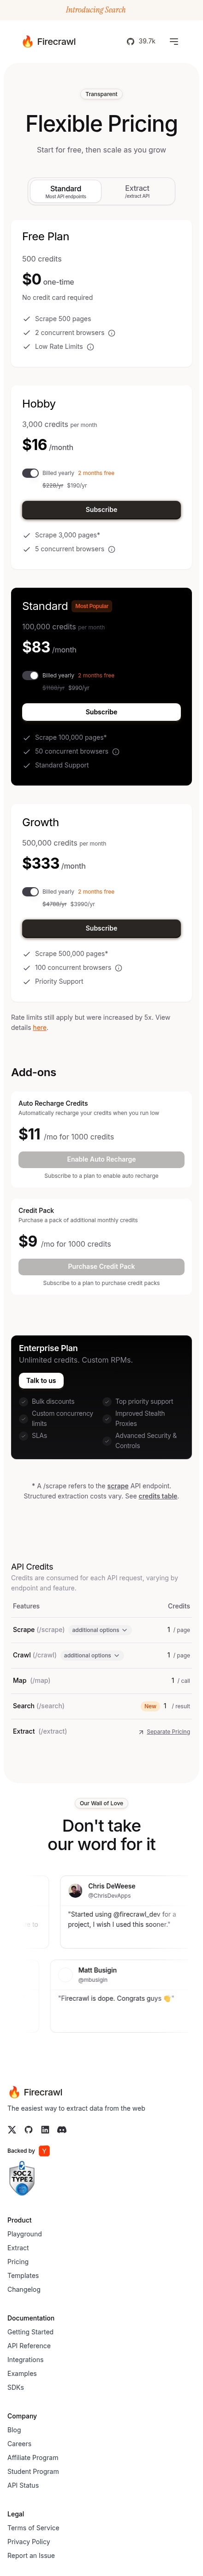Open the X (Twitter) icon in footer
203x2576 pixels.
(x=12, y=2129)
